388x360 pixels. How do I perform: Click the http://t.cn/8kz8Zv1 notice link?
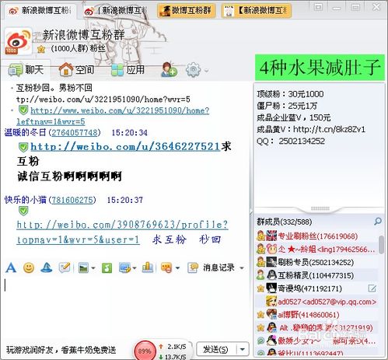coord(329,129)
